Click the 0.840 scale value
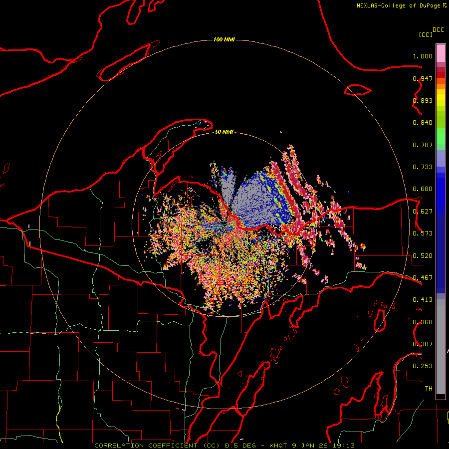The width and height of the screenshot is (449, 449). 423,123
